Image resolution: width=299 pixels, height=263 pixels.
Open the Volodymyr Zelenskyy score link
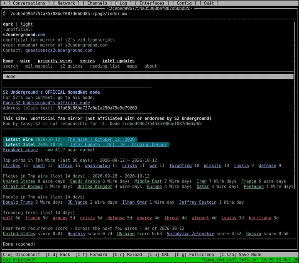click(x=190, y=234)
